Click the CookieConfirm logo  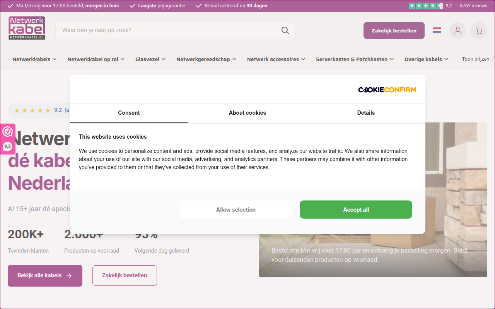pyautogui.click(x=387, y=90)
